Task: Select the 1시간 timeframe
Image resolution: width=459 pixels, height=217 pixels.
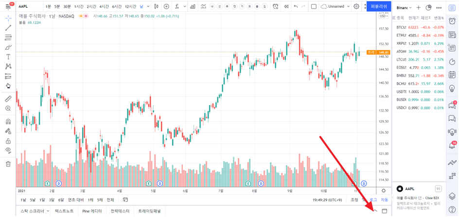Action: (x=79, y=6)
